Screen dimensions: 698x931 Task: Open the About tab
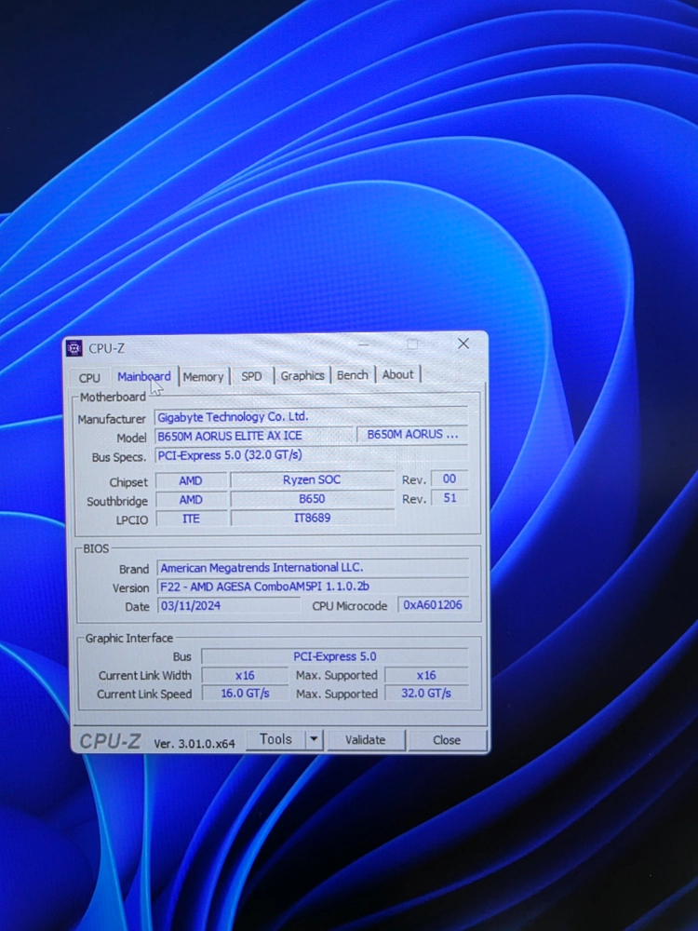tap(397, 374)
